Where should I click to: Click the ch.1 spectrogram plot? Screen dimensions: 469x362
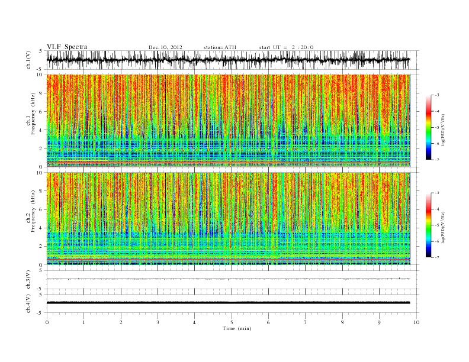(228, 121)
